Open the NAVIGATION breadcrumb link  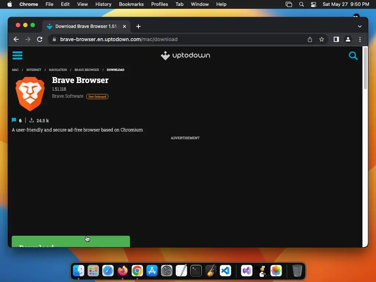coord(58,70)
